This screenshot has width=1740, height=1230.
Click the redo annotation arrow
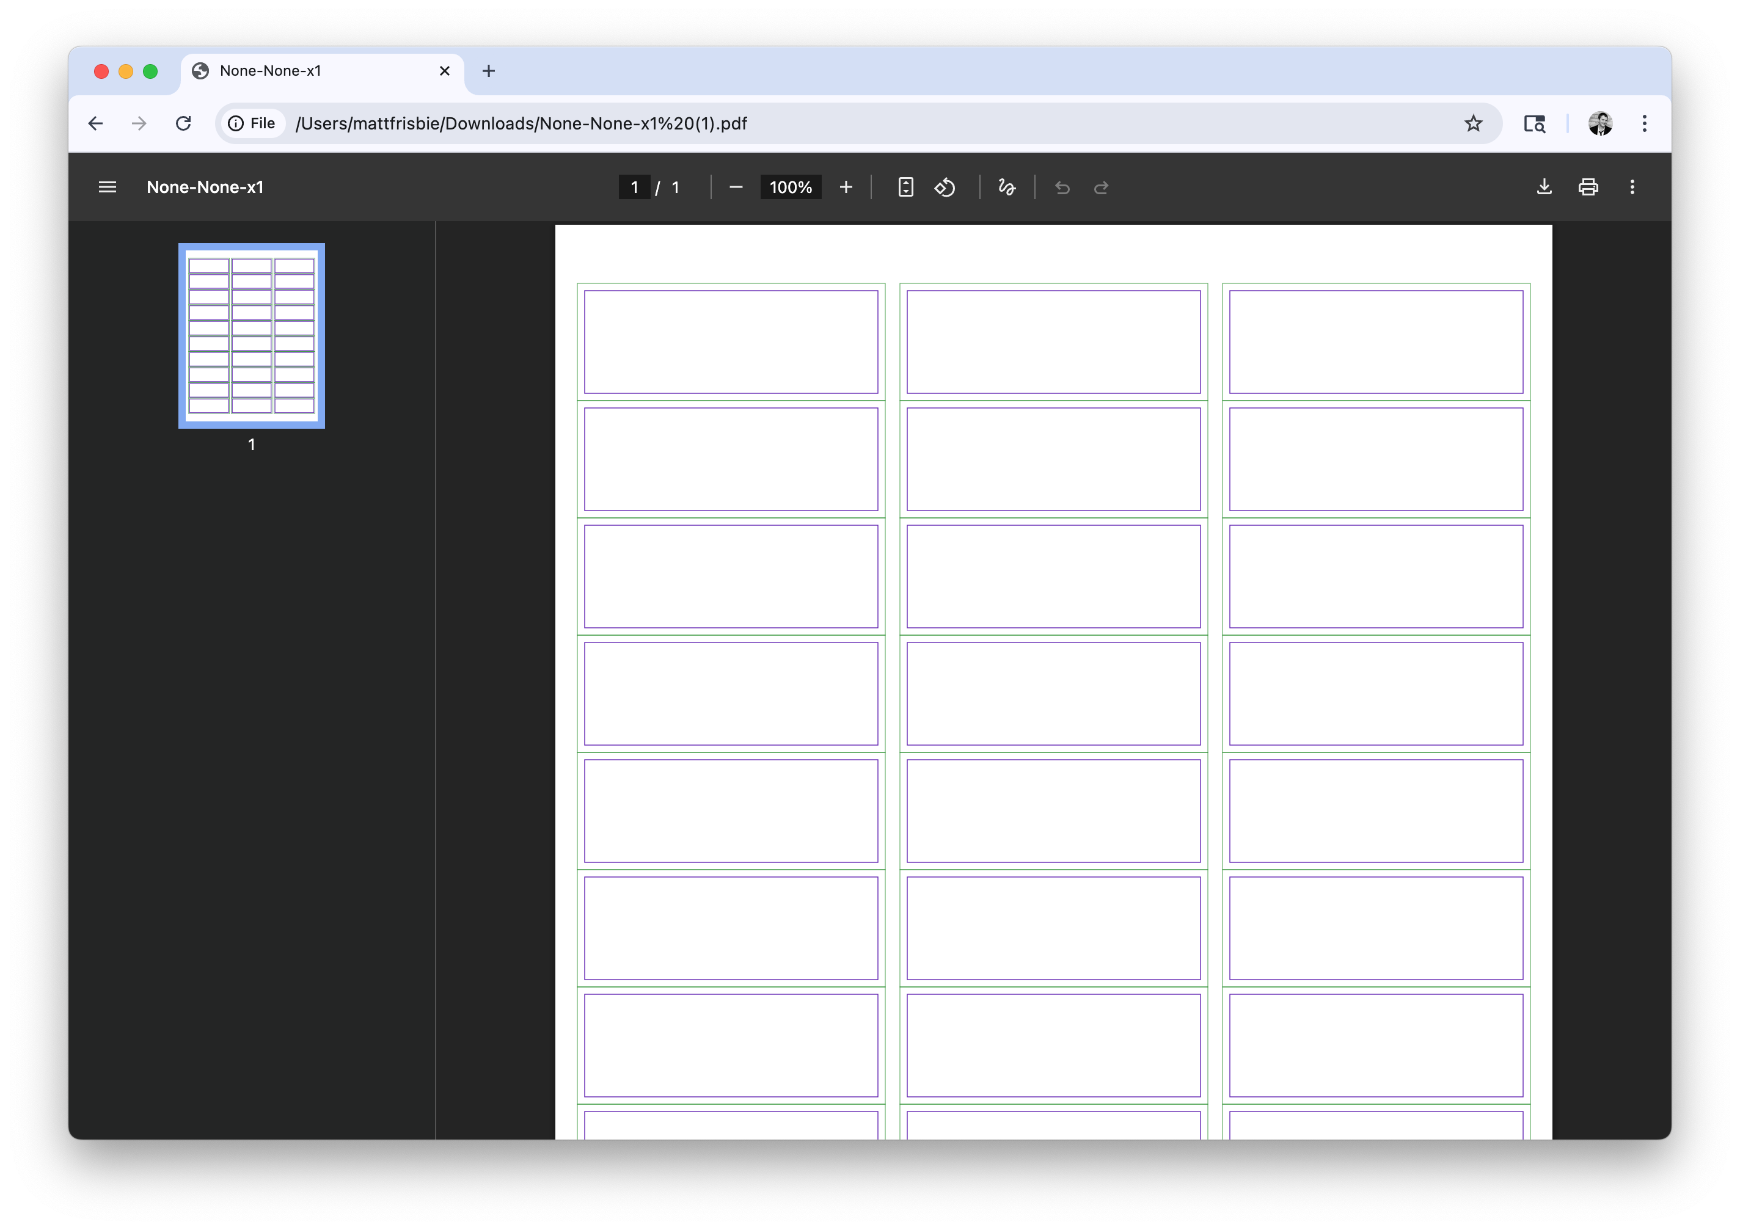click(1101, 187)
